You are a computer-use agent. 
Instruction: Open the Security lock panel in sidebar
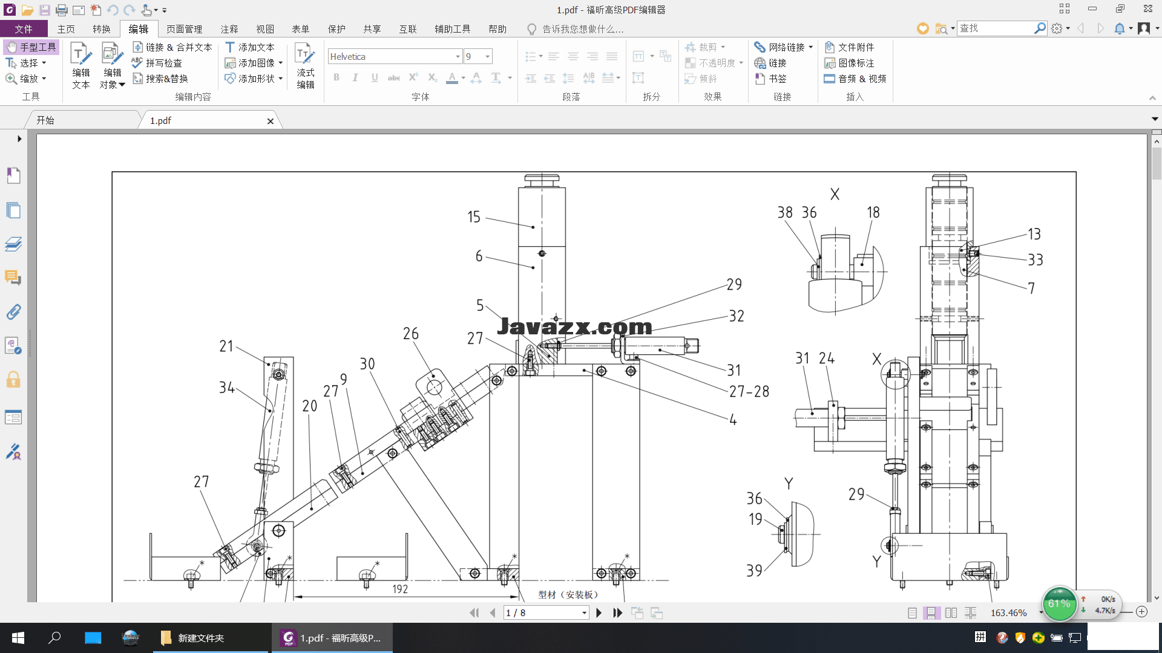point(13,380)
